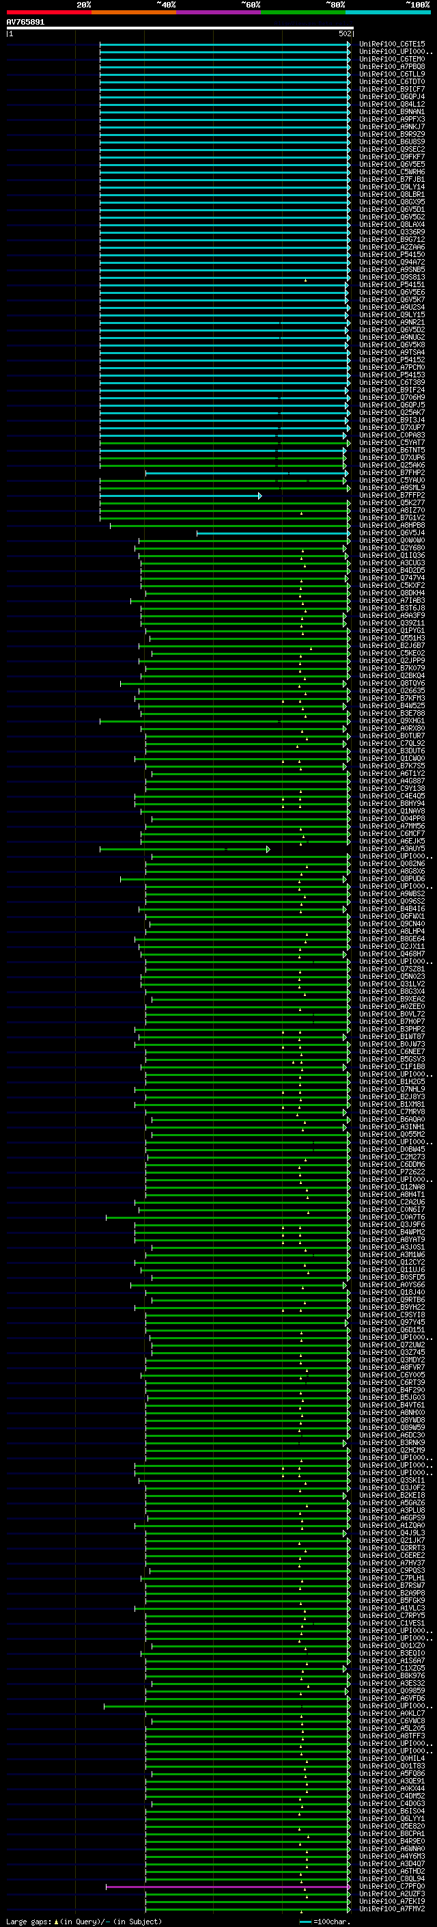Click the query end position label 502

click(x=344, y=33)
